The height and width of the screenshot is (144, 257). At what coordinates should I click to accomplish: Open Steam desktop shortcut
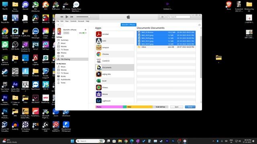(x=5, y=72)
